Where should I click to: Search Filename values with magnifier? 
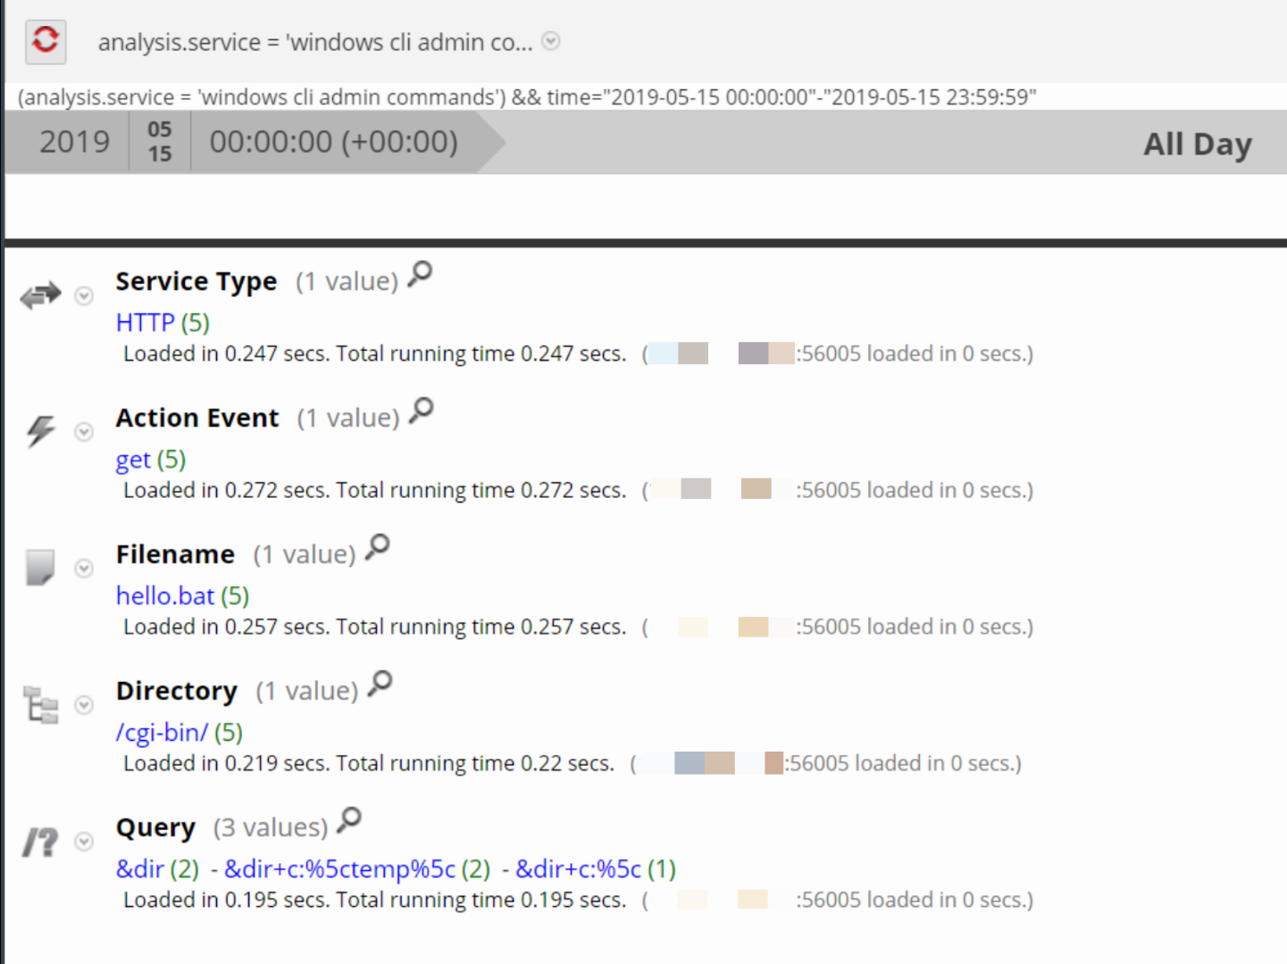(378, 548)
